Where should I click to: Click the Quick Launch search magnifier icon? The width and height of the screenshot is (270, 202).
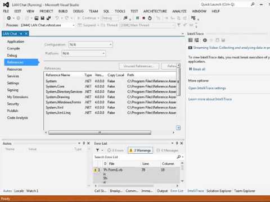[x=253, y=4]
